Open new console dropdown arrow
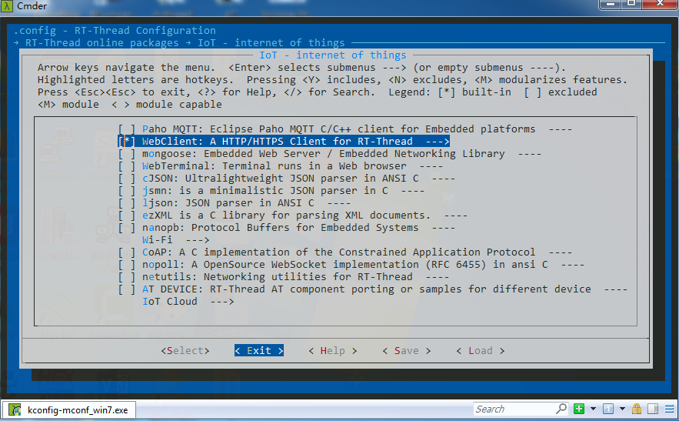The image size is (679, 421). point(591,409)
